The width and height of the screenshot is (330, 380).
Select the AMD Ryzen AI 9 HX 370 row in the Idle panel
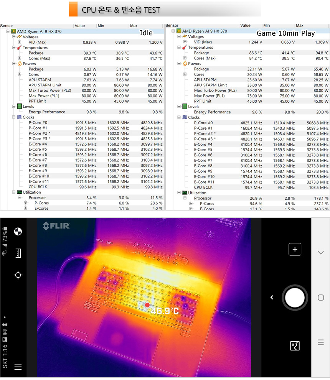coord(39,31)
